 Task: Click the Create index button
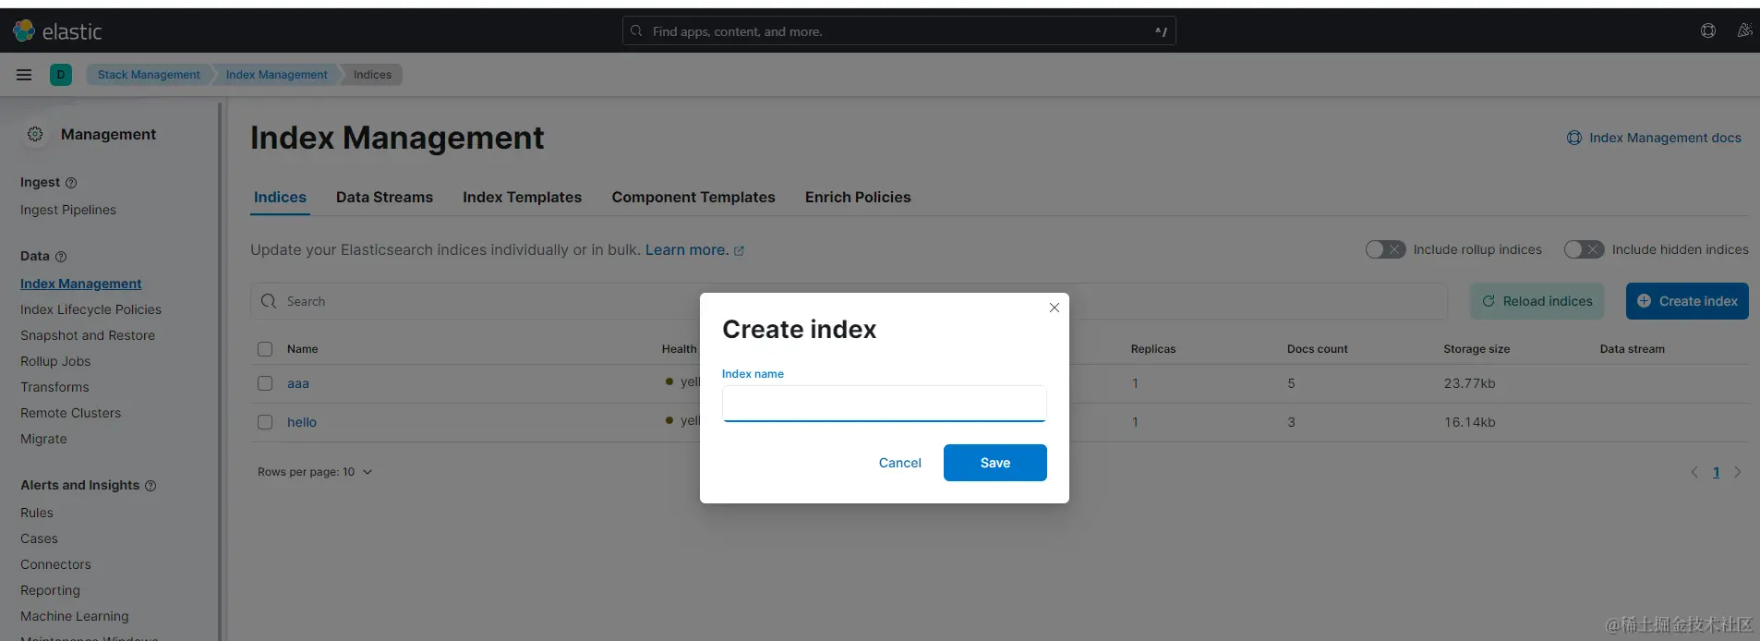pyautogui.click(x=1687, y=301)
